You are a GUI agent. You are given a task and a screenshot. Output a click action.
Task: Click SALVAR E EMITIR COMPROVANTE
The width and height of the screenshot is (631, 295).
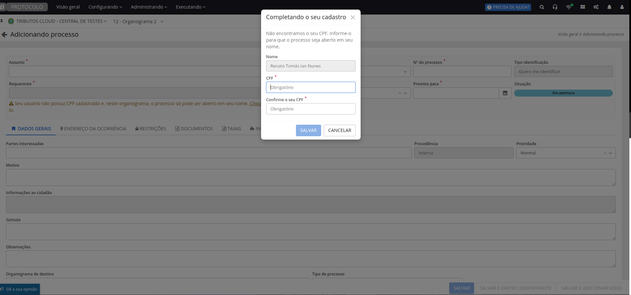[516, 288]
